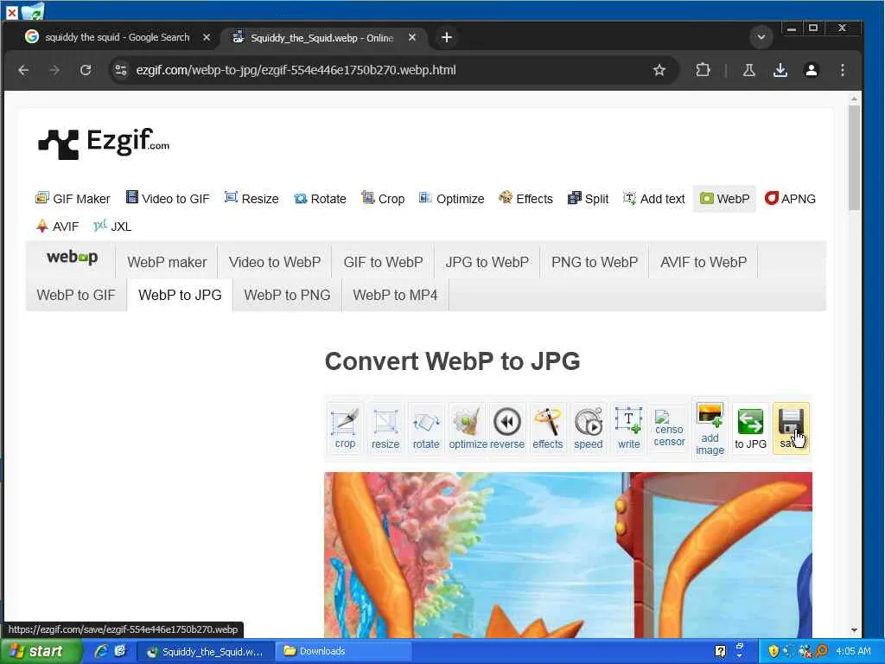The width and height of the screenshot is (885, 664).
Task: Switch to AVIF to WebP tab
Action: pyautogui.click(x=704, y=262)
